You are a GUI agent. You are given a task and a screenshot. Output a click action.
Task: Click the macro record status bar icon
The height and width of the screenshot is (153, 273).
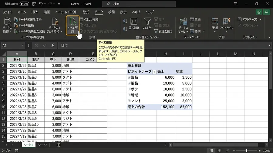coord(17,151)
